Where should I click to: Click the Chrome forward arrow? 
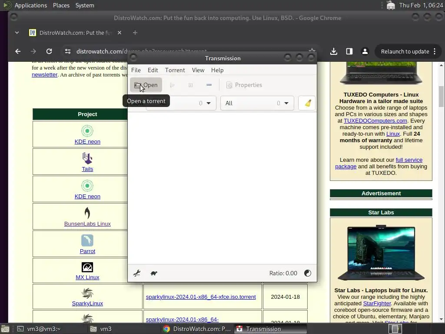tap(33, 51)
